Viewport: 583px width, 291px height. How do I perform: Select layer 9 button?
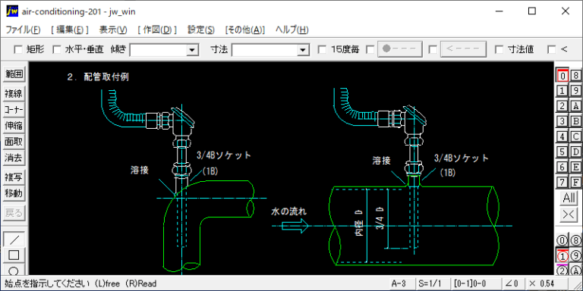click(x=575, y=91)
